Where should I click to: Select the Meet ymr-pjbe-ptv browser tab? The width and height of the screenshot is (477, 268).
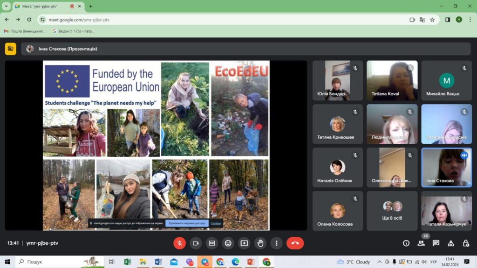[x=44, y=6]
